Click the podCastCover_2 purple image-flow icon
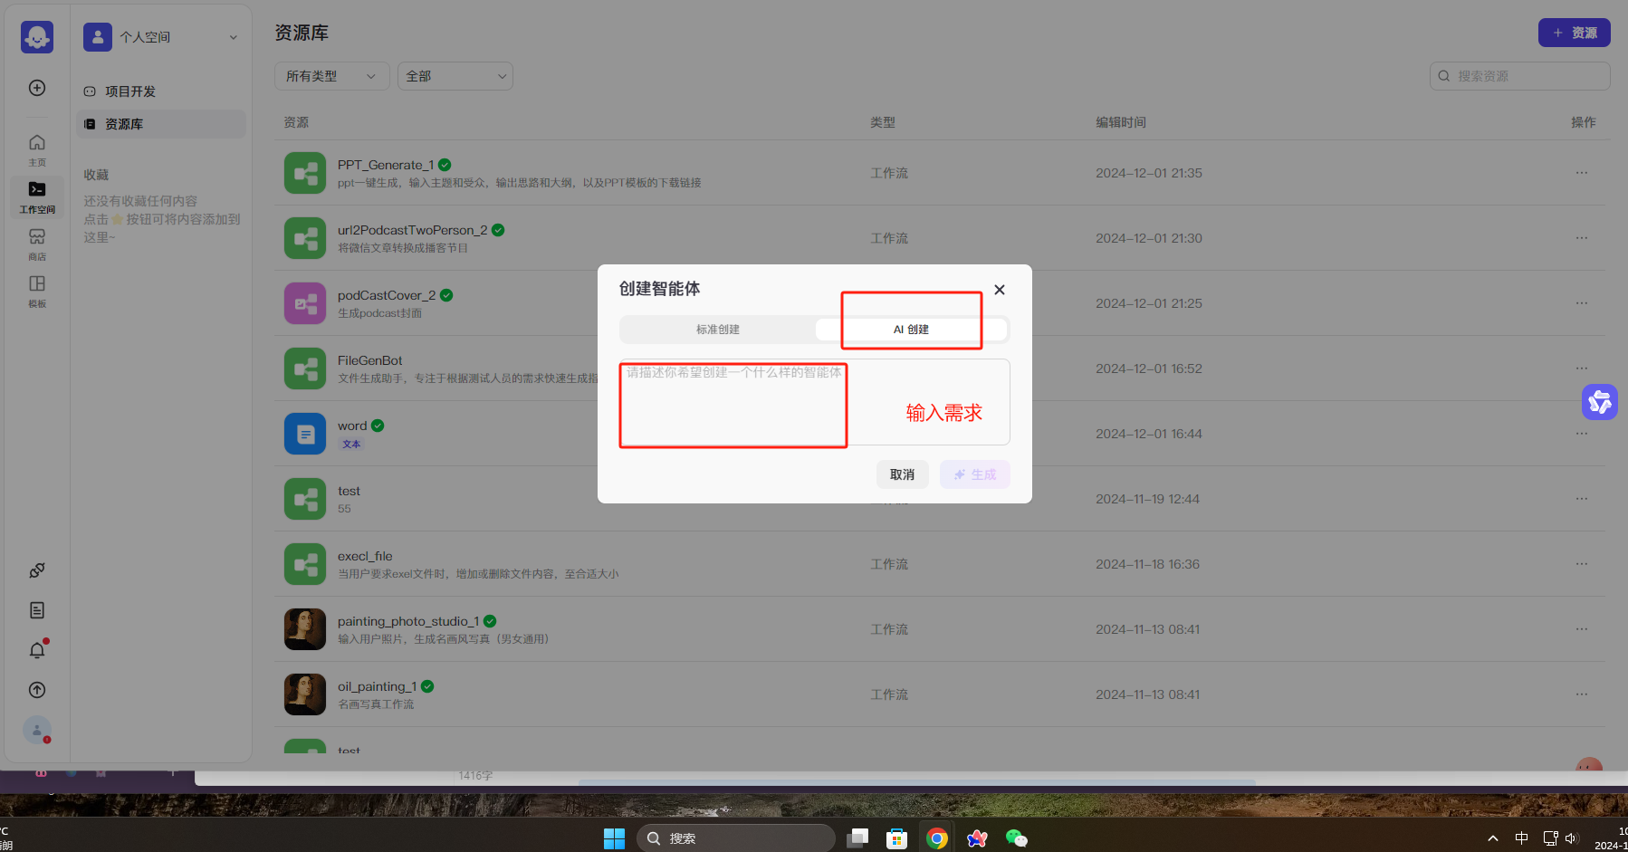This screenshot has width=1628, height=852. [x=305, y=303]
